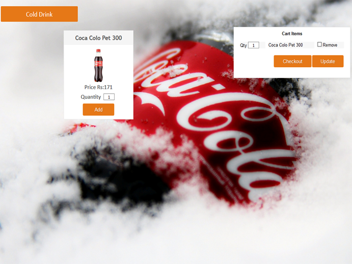This screenshot has height=264, width=352.
Task: Select Coca Colo Pet 300 cart entry
Action: [286, 45]
